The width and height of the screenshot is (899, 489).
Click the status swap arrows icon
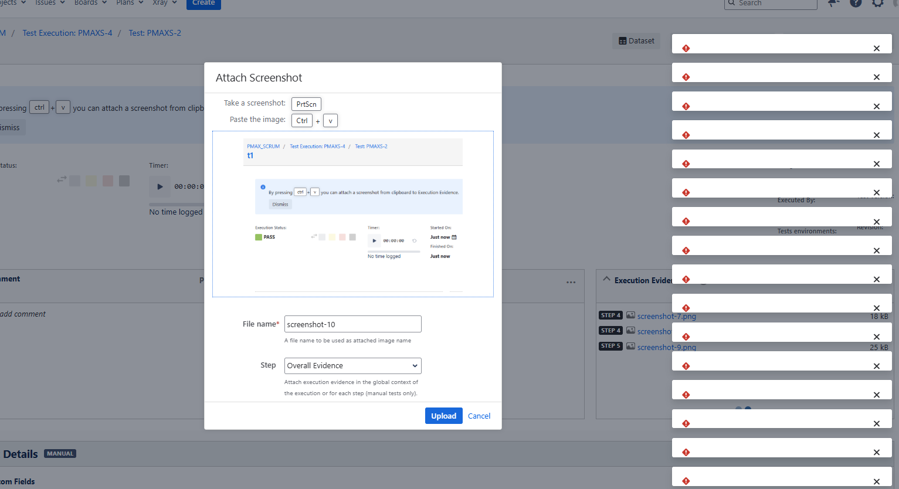[x=62, y=179]
